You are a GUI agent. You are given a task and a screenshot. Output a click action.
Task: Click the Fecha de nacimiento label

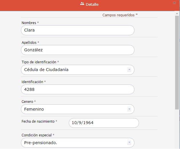pyautogui.click(x=38, y=121)
